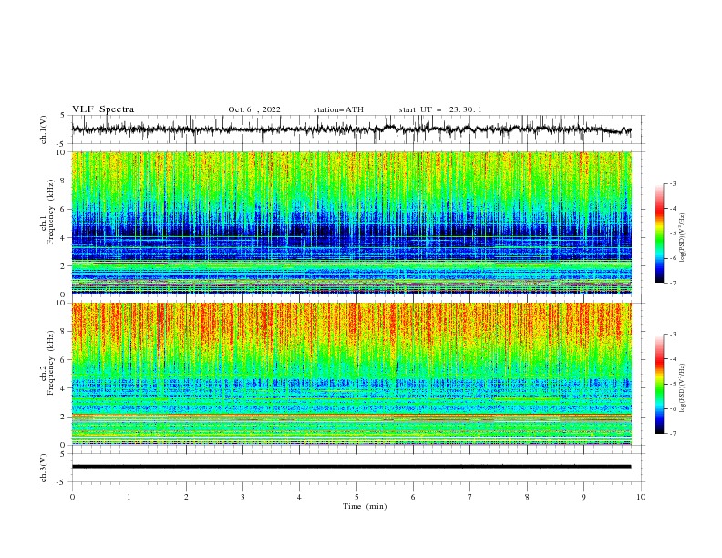The image size is (722, 558).
Task: Select the date text "Oct. 6 , 2022"
Action: pos(254,109)
